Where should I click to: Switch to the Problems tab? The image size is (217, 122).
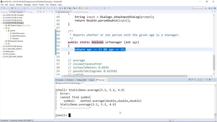(69, 80)
